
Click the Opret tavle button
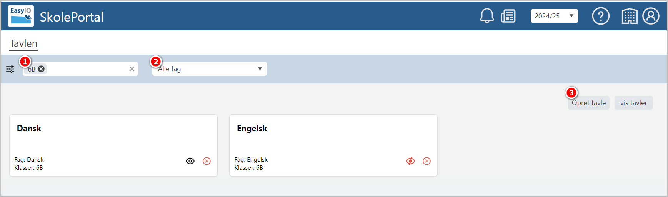[589, 103]
